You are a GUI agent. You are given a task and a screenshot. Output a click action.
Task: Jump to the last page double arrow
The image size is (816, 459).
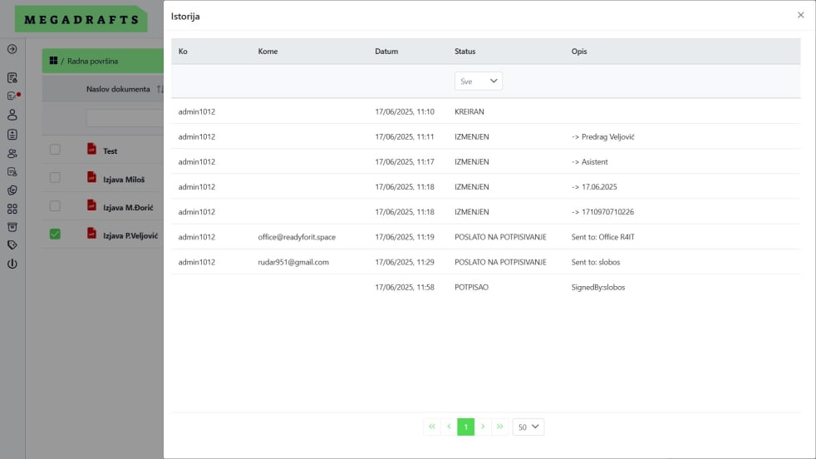499,427
